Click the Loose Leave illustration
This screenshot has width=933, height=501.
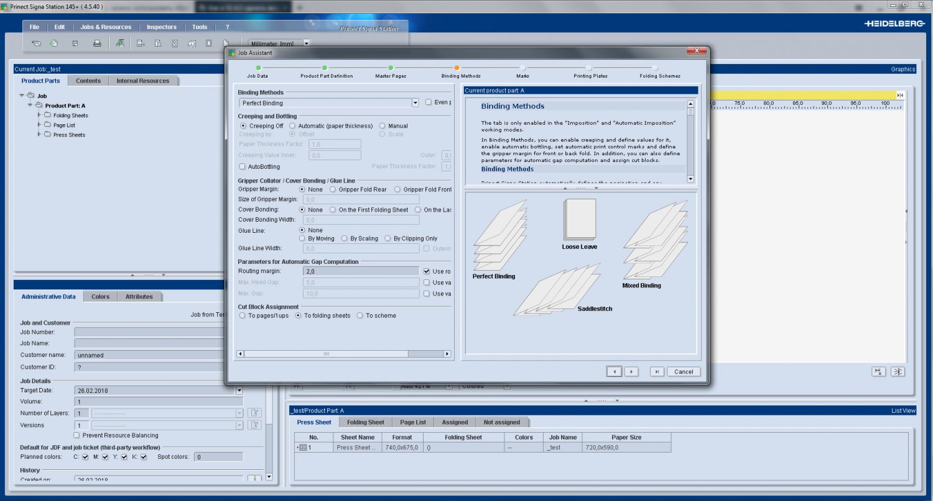tap(580, 219)
